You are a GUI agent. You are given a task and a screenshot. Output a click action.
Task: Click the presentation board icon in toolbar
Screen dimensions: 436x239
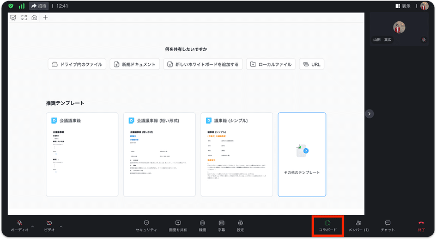pos(13,17)
